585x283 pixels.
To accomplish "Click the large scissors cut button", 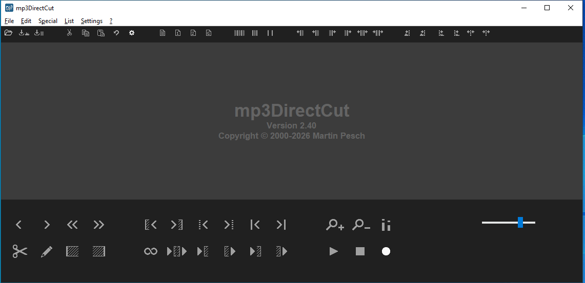I will coord(20,251).
